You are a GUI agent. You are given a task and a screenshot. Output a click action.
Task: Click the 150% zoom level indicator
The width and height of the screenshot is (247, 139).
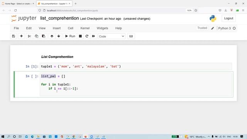189,10
